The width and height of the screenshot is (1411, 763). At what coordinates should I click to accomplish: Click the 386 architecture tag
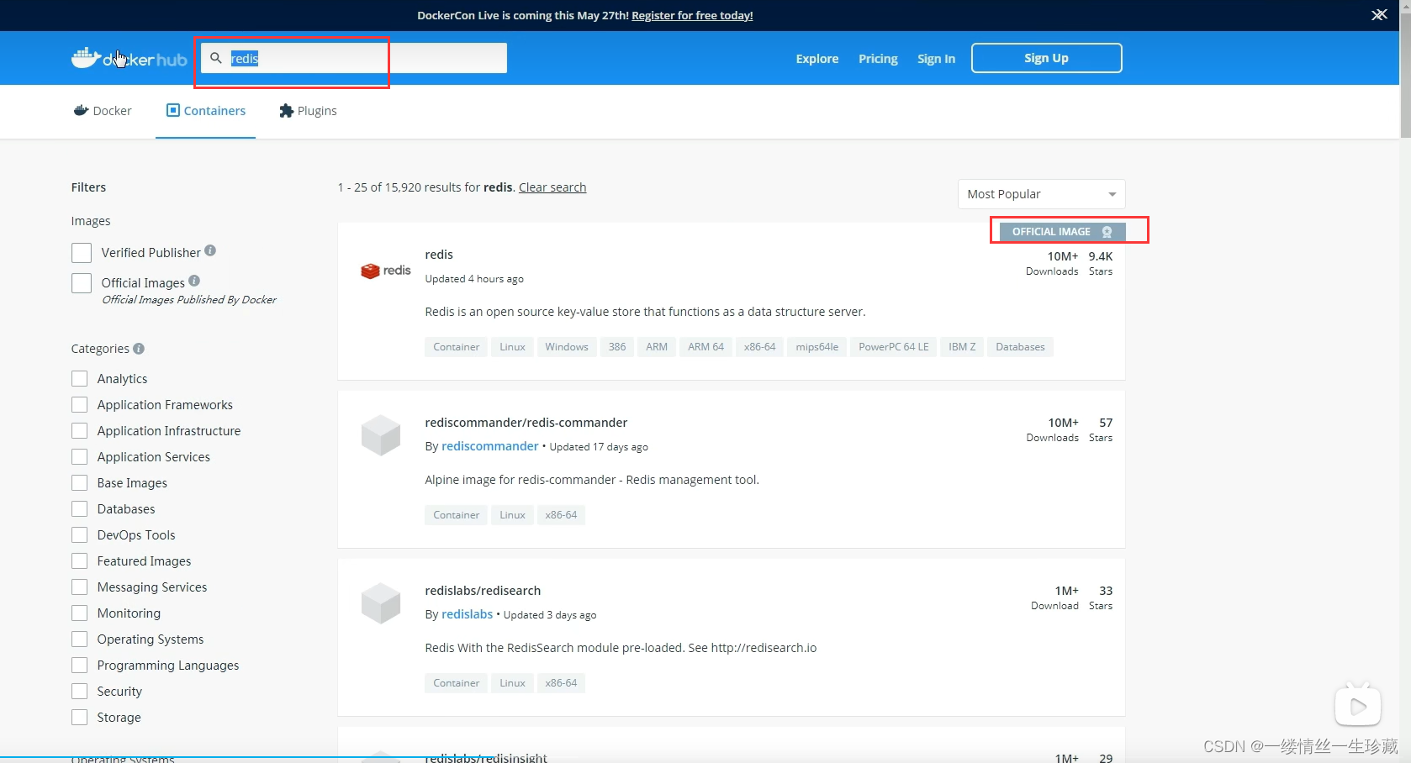617,347
